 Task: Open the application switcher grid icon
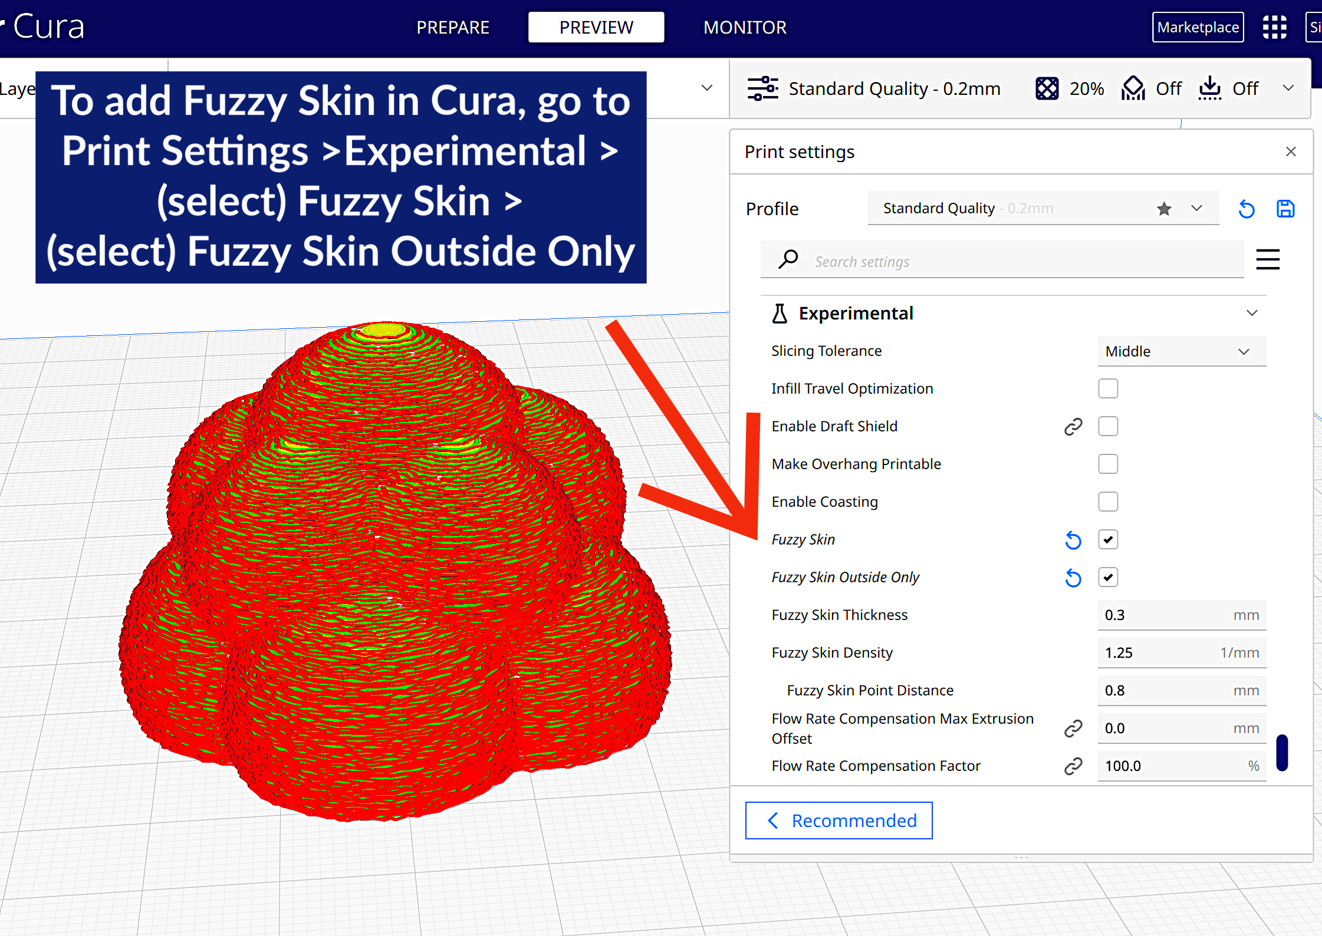(1274, 27)
